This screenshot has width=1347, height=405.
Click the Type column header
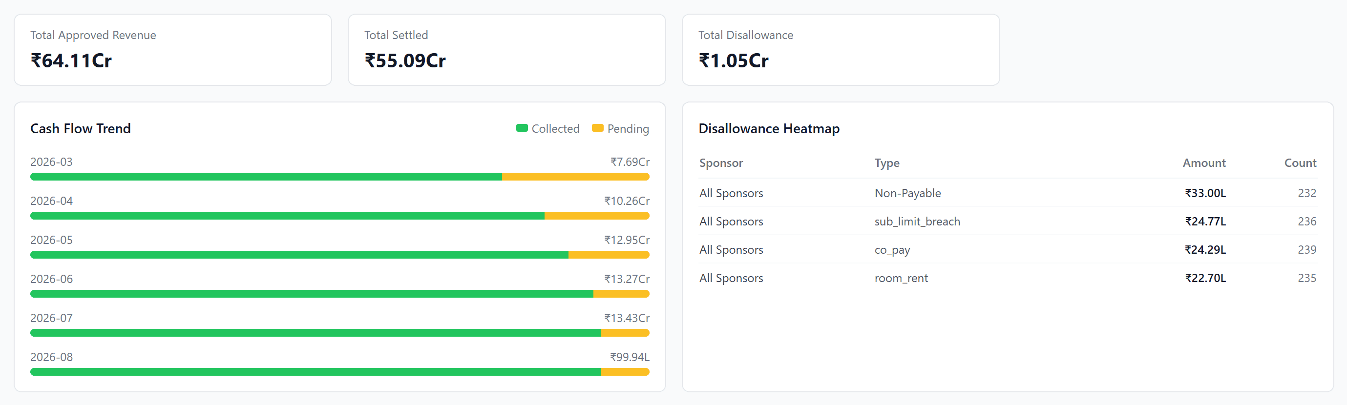click(887, 163)
